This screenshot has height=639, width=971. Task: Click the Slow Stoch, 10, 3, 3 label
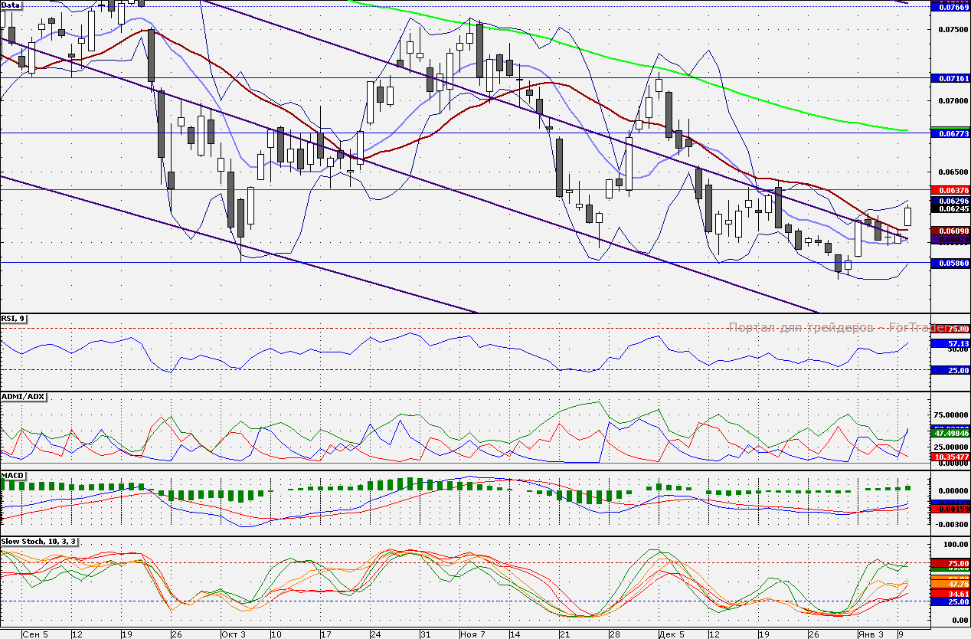pyautogui.click(x=40, y=542)
